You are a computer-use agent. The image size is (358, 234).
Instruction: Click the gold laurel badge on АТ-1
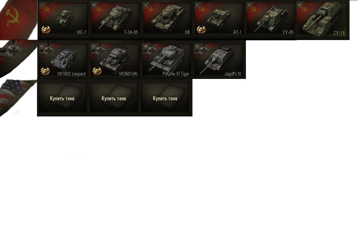[201, 30]
